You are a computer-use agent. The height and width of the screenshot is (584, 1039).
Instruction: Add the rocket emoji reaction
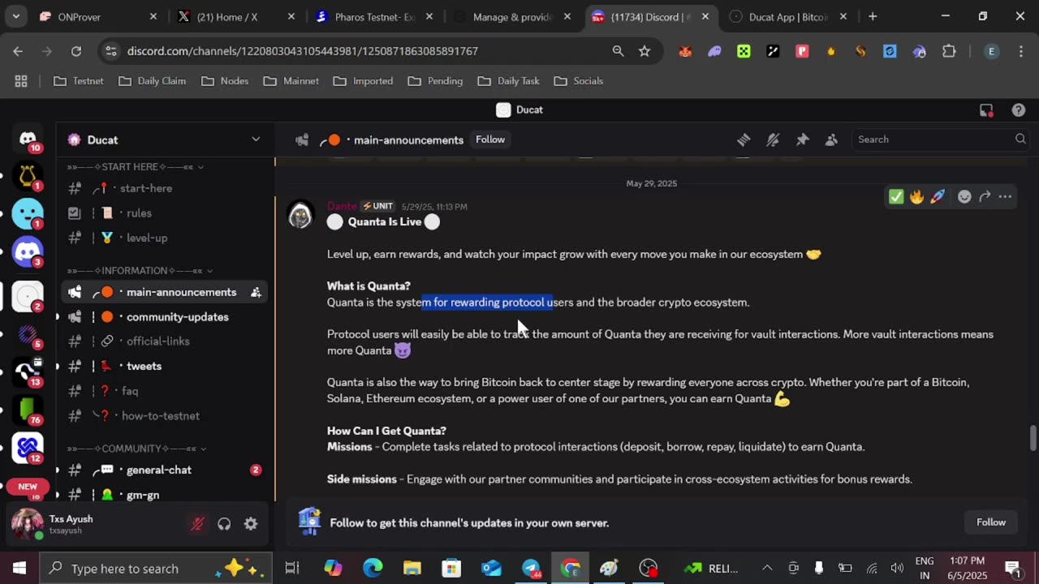pyautogui.click(x=938, y=196)
